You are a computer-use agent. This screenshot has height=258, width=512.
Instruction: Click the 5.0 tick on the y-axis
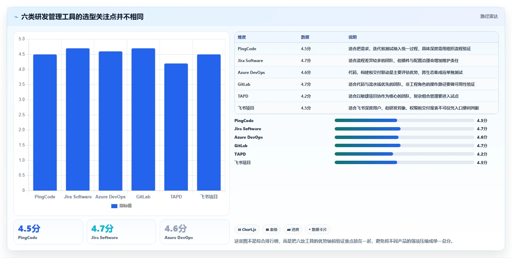(22, 39)
